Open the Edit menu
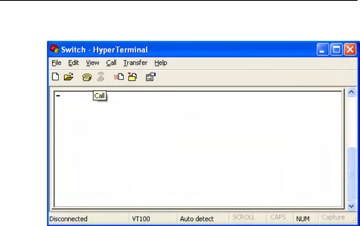360x226 pixels. [x=74, y=63]
